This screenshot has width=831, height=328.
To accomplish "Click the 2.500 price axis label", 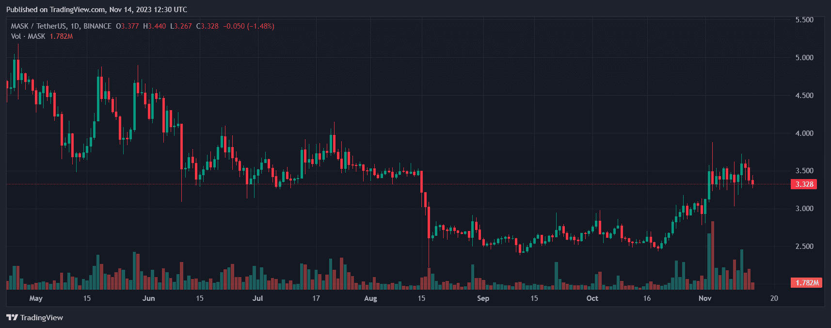I will point(804,246).
